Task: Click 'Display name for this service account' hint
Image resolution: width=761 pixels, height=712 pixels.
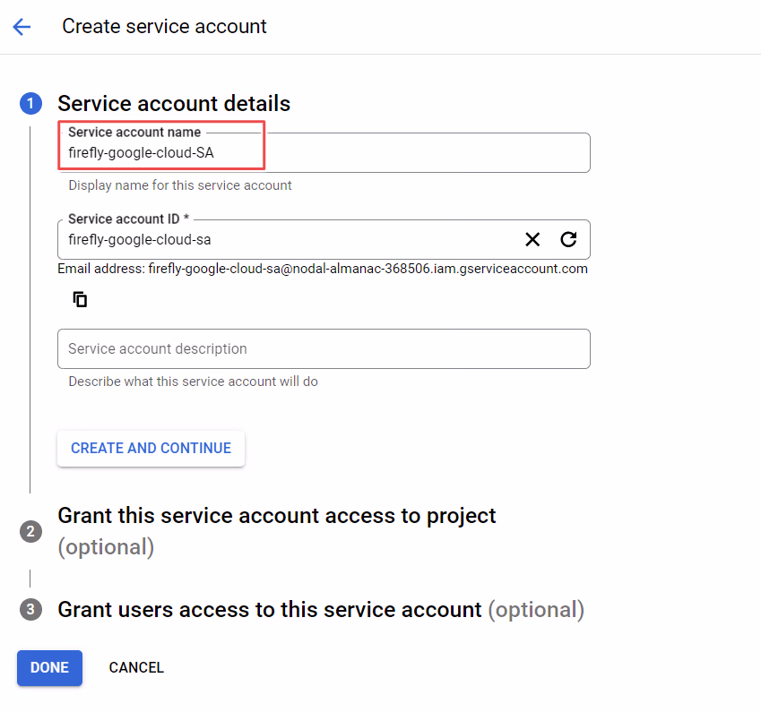Action: [x=180, y=185]
